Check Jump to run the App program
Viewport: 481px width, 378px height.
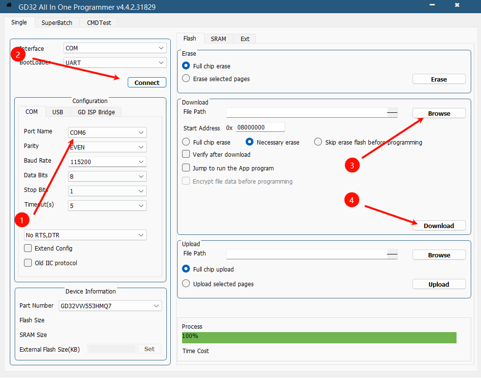point(186,168)
